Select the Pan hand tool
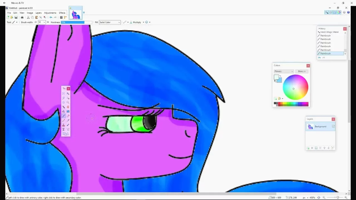 68,107
